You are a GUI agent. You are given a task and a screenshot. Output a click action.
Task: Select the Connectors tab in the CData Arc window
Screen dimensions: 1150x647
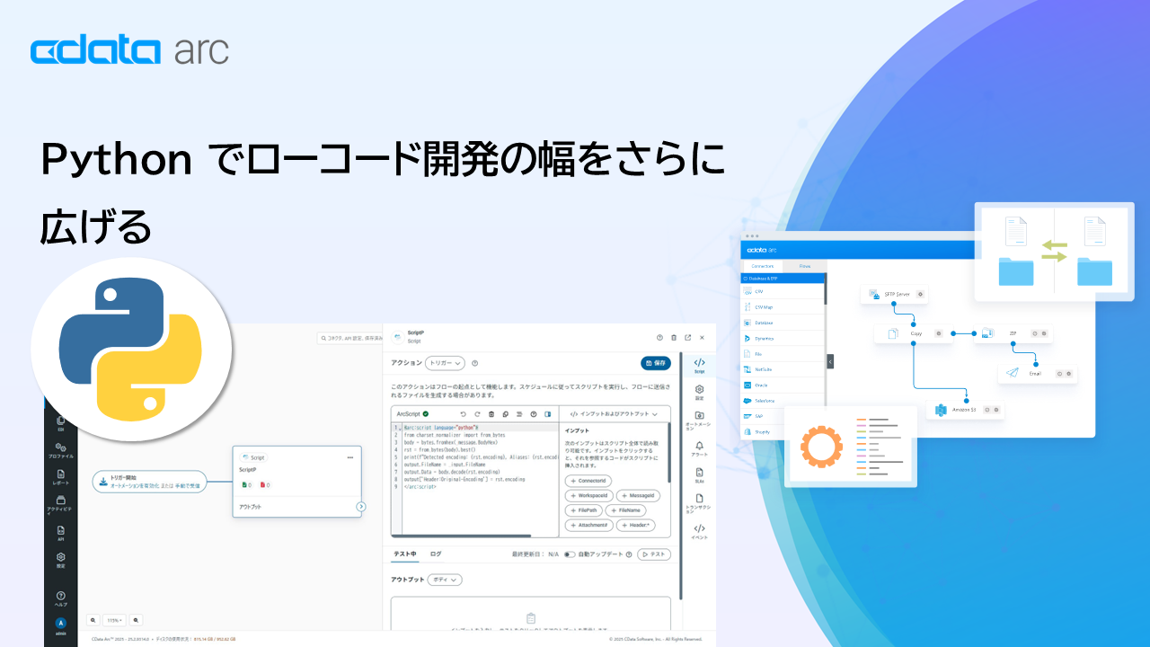(762, 266)
